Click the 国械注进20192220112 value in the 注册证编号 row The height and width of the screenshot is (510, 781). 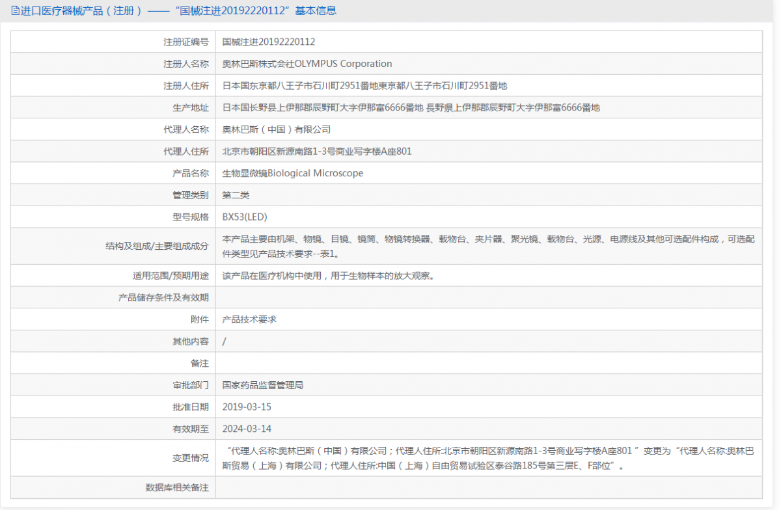pyautogui.click(x=269, y=42)
